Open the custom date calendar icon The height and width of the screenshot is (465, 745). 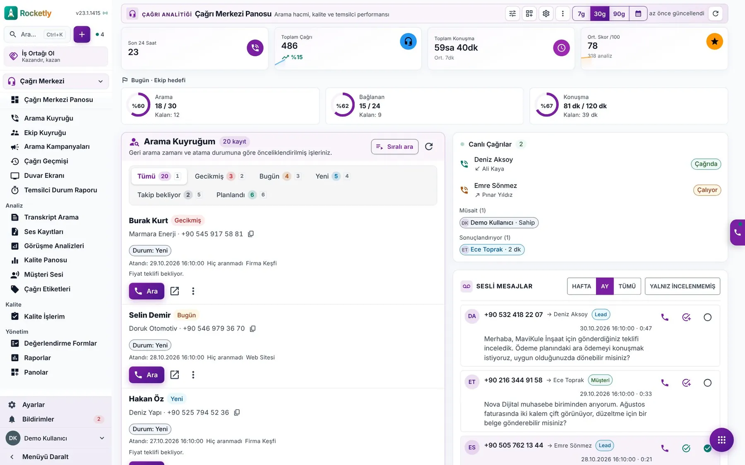pyautogui.click(x=638, y=14)
